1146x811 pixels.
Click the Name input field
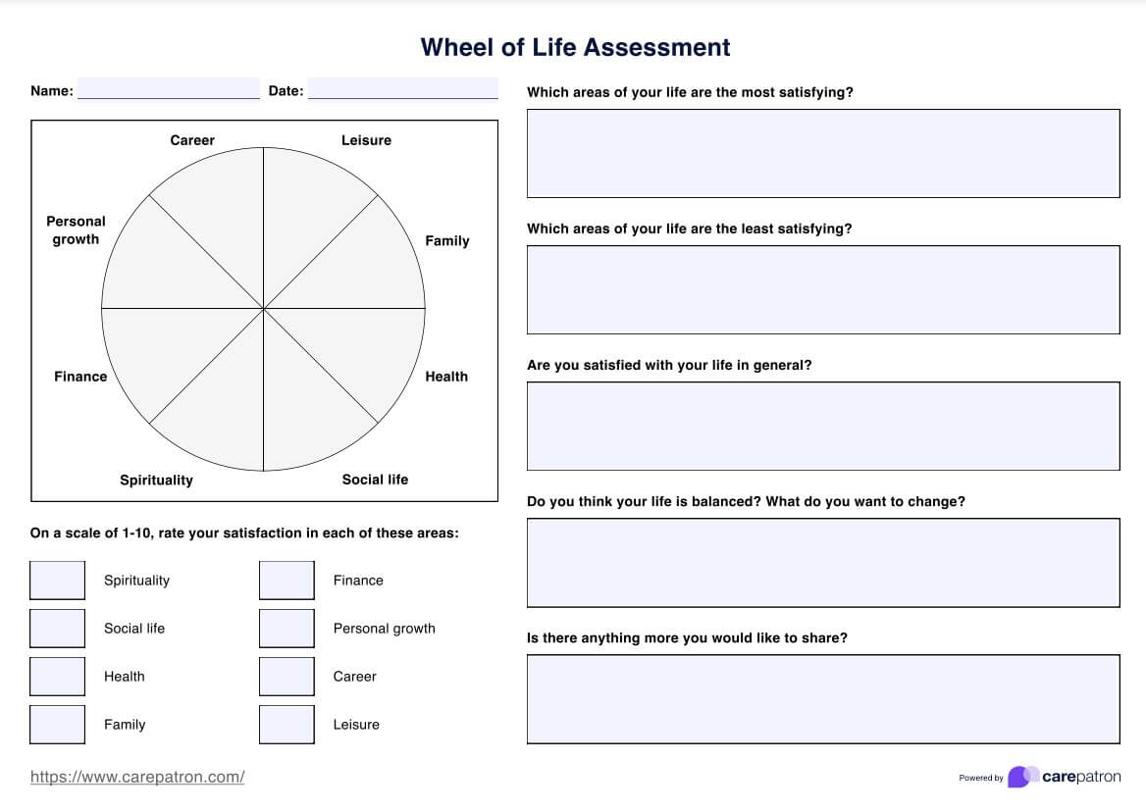click(169, 89)
